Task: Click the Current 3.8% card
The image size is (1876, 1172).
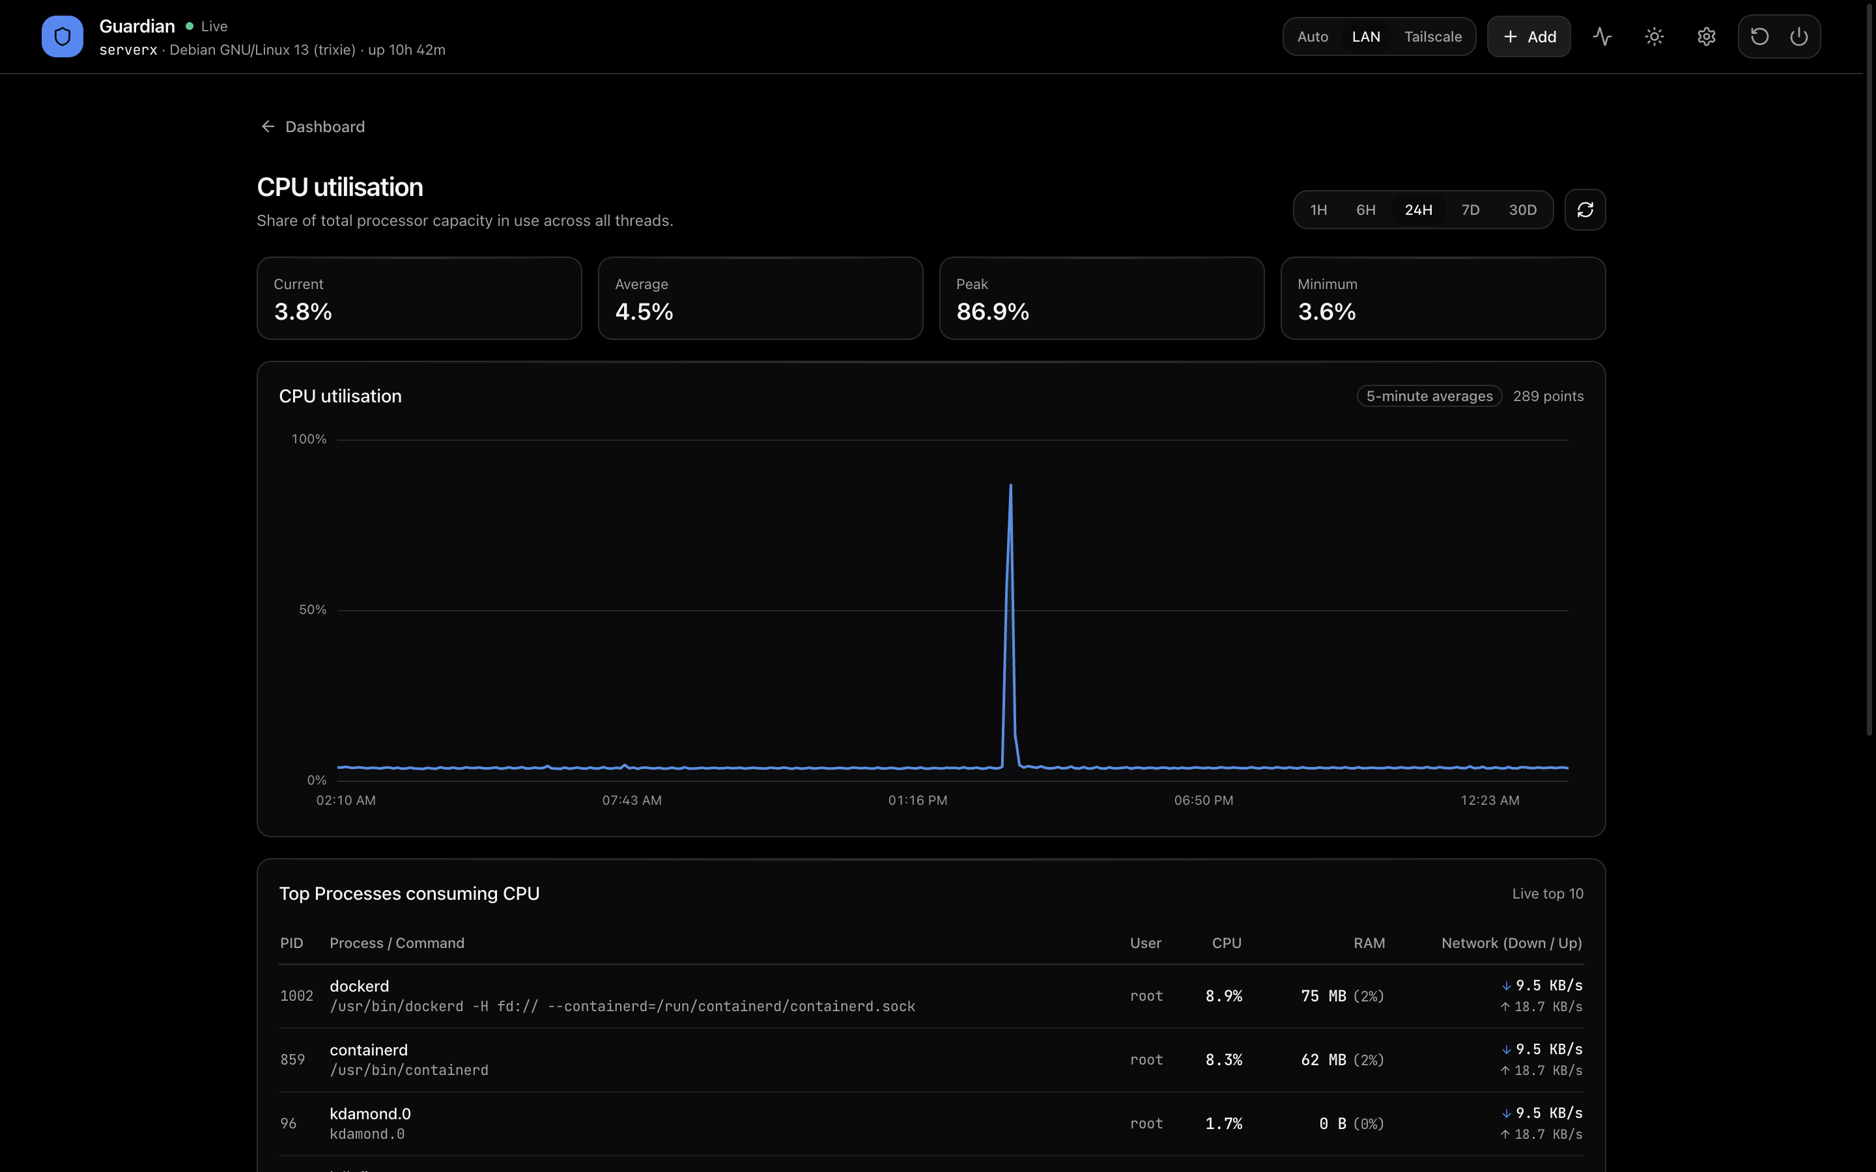Action: 419,298
